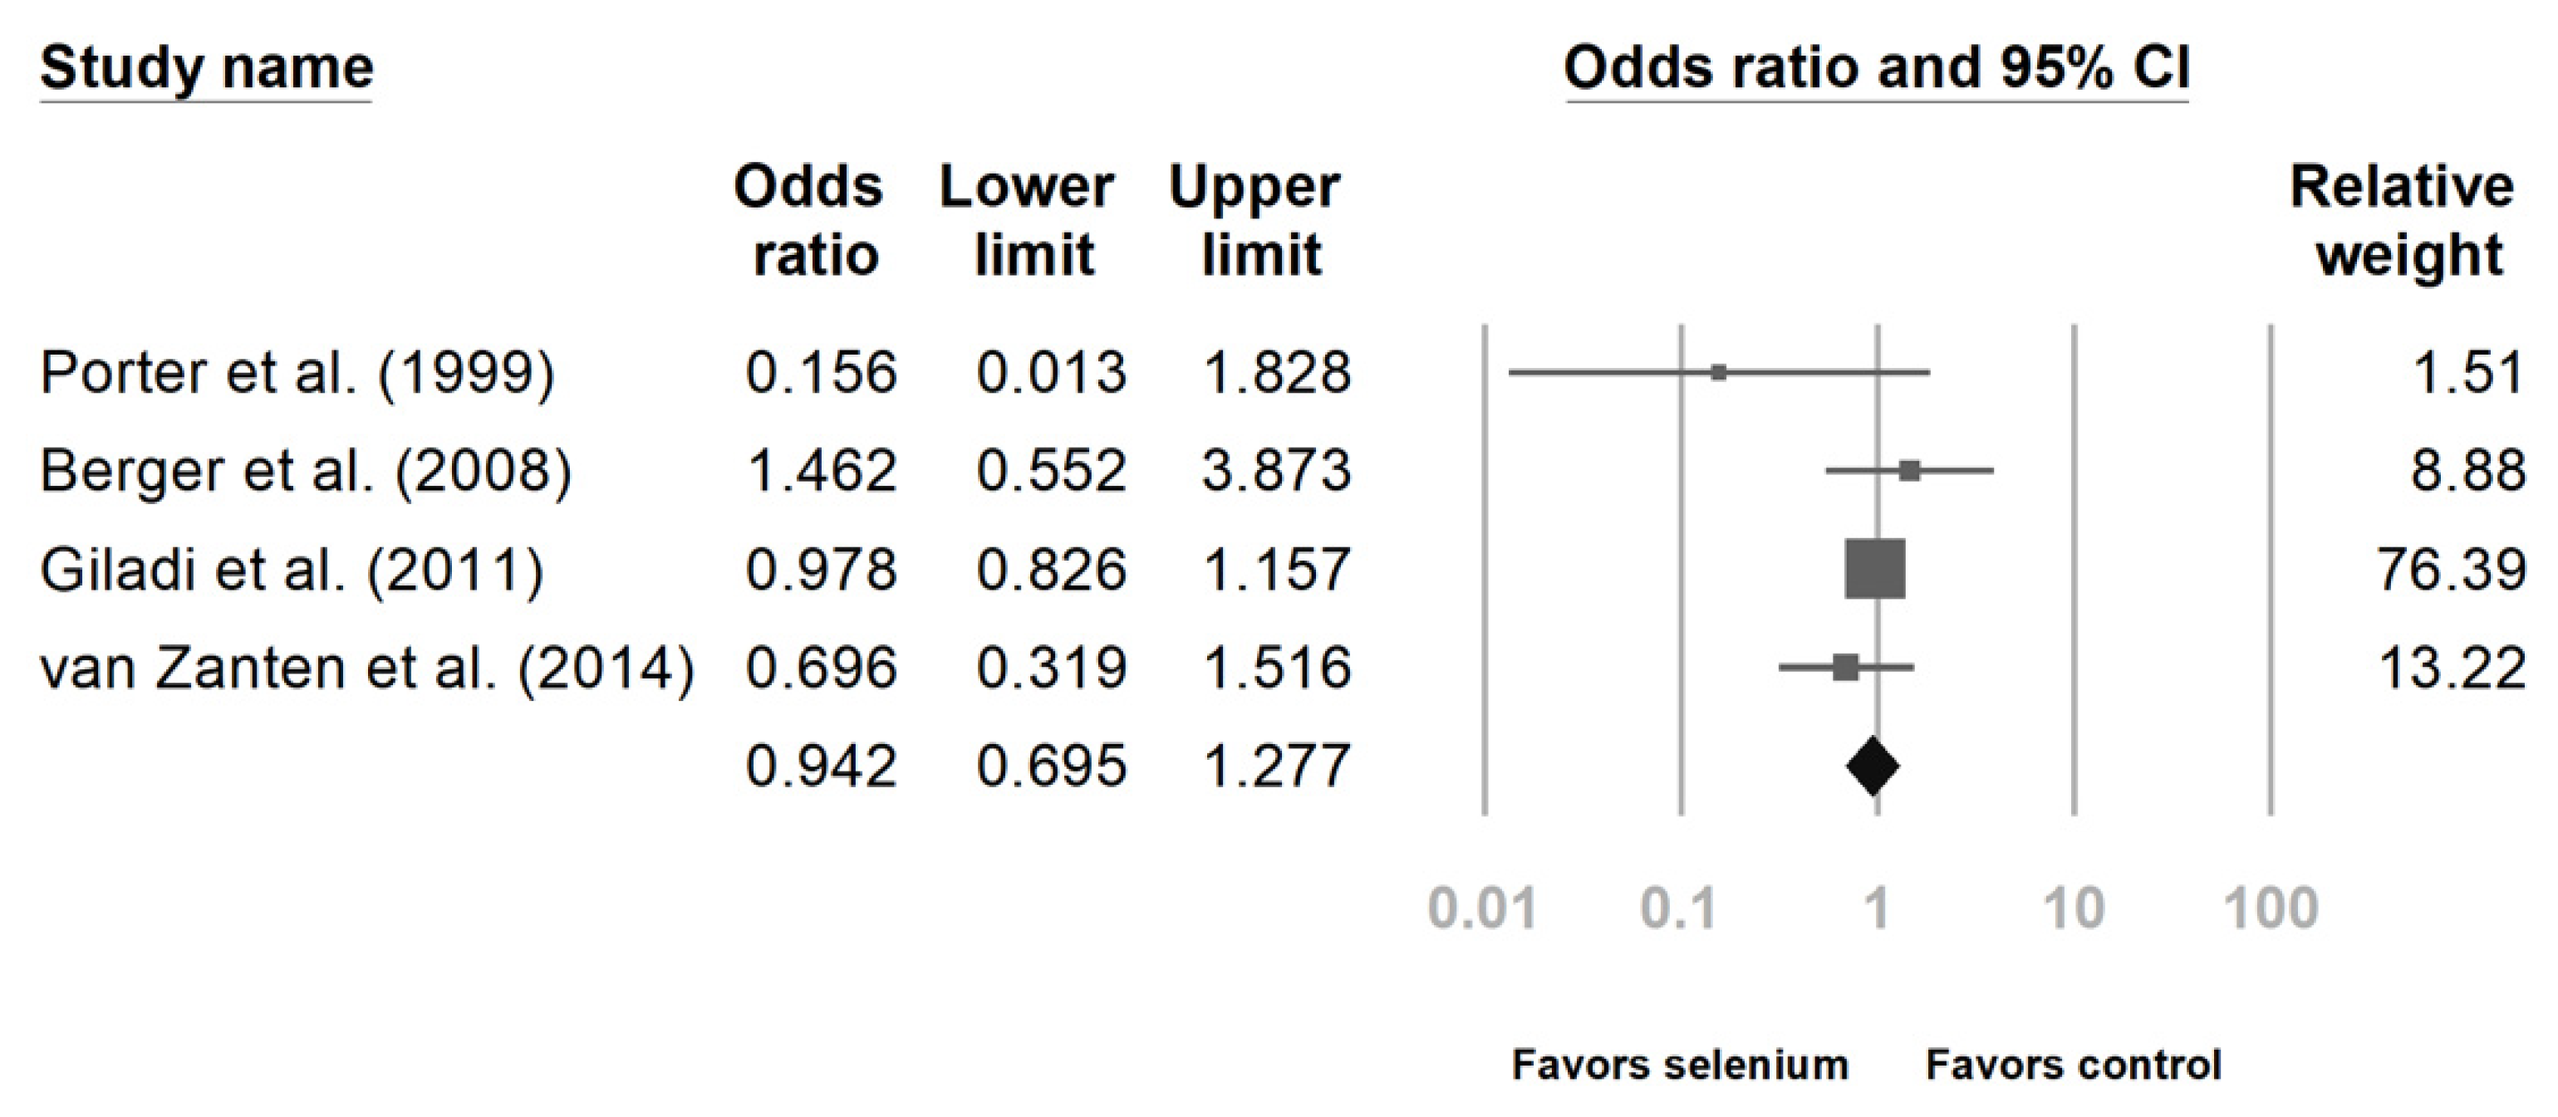Click the relative weight value 76.39
The height and width of the screenshot is (1117, 2558).
click(x=2451, y=569)
